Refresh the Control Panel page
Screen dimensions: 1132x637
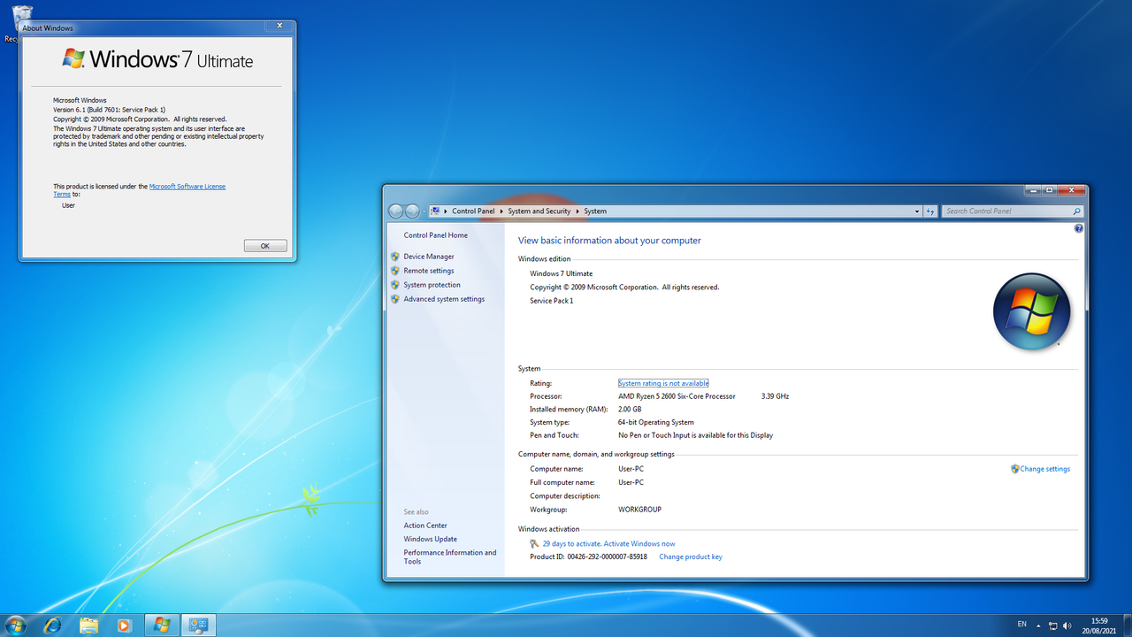click(930, 211)
